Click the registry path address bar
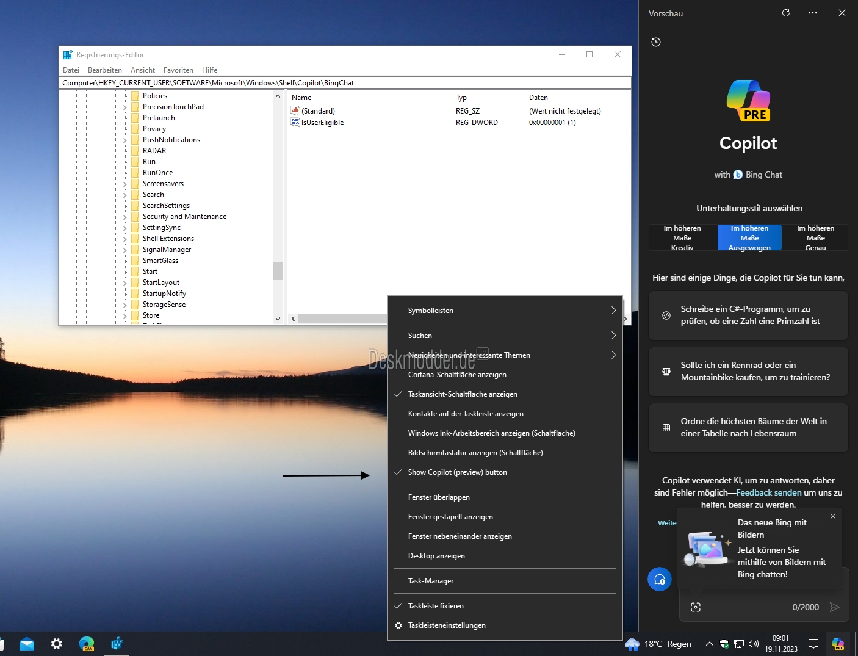 (x=345, y=83)
